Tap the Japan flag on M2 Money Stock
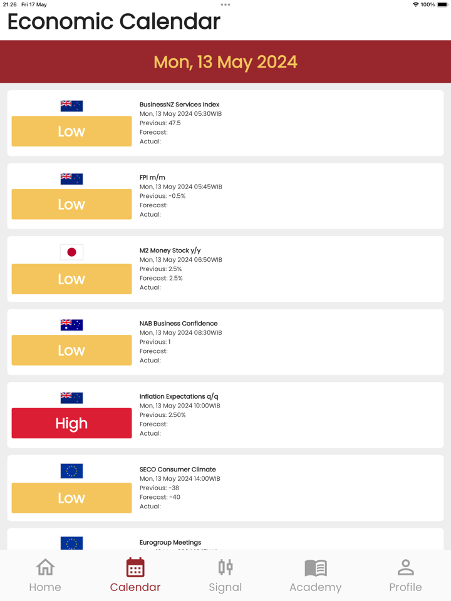 click(71, 252)
